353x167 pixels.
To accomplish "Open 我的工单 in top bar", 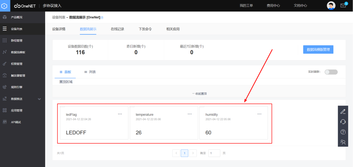I will point(246,6).
